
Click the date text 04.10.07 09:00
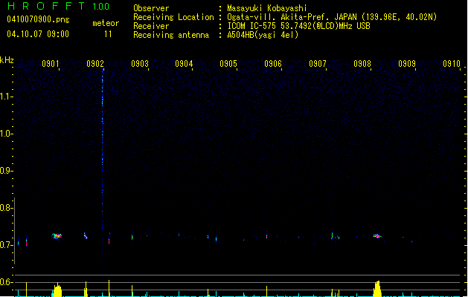coord(38,34)
